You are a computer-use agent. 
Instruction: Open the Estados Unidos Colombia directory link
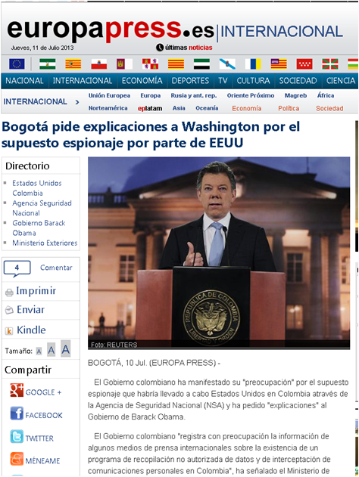[37, 188]
